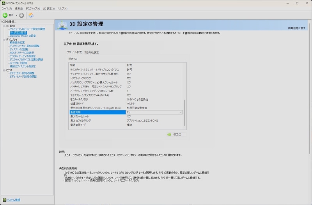312x205 pixels.
Task: Click the システム情報 icon at bottom left
Action: click(x=4, y=200)
